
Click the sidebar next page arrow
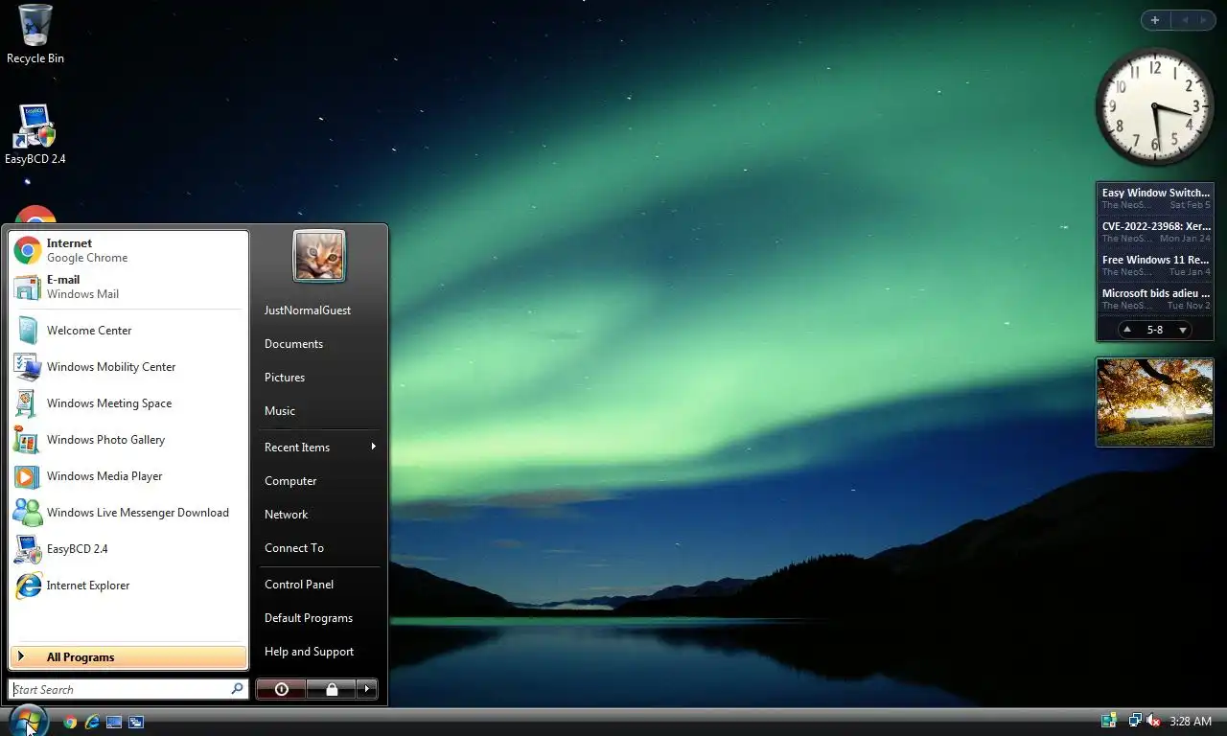pos(1204,20)
